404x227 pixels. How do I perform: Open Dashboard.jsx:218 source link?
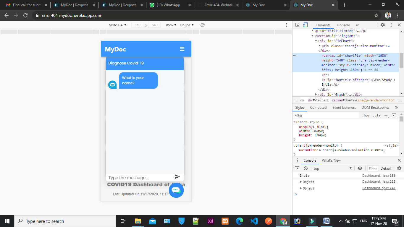(379, 182)
